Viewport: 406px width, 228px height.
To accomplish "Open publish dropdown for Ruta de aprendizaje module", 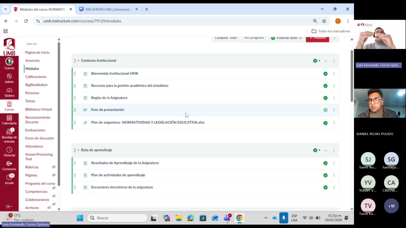I will 317,150.
